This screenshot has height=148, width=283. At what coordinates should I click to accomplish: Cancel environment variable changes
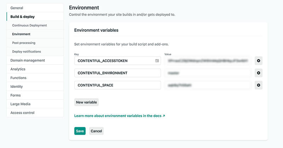point(96,131)
